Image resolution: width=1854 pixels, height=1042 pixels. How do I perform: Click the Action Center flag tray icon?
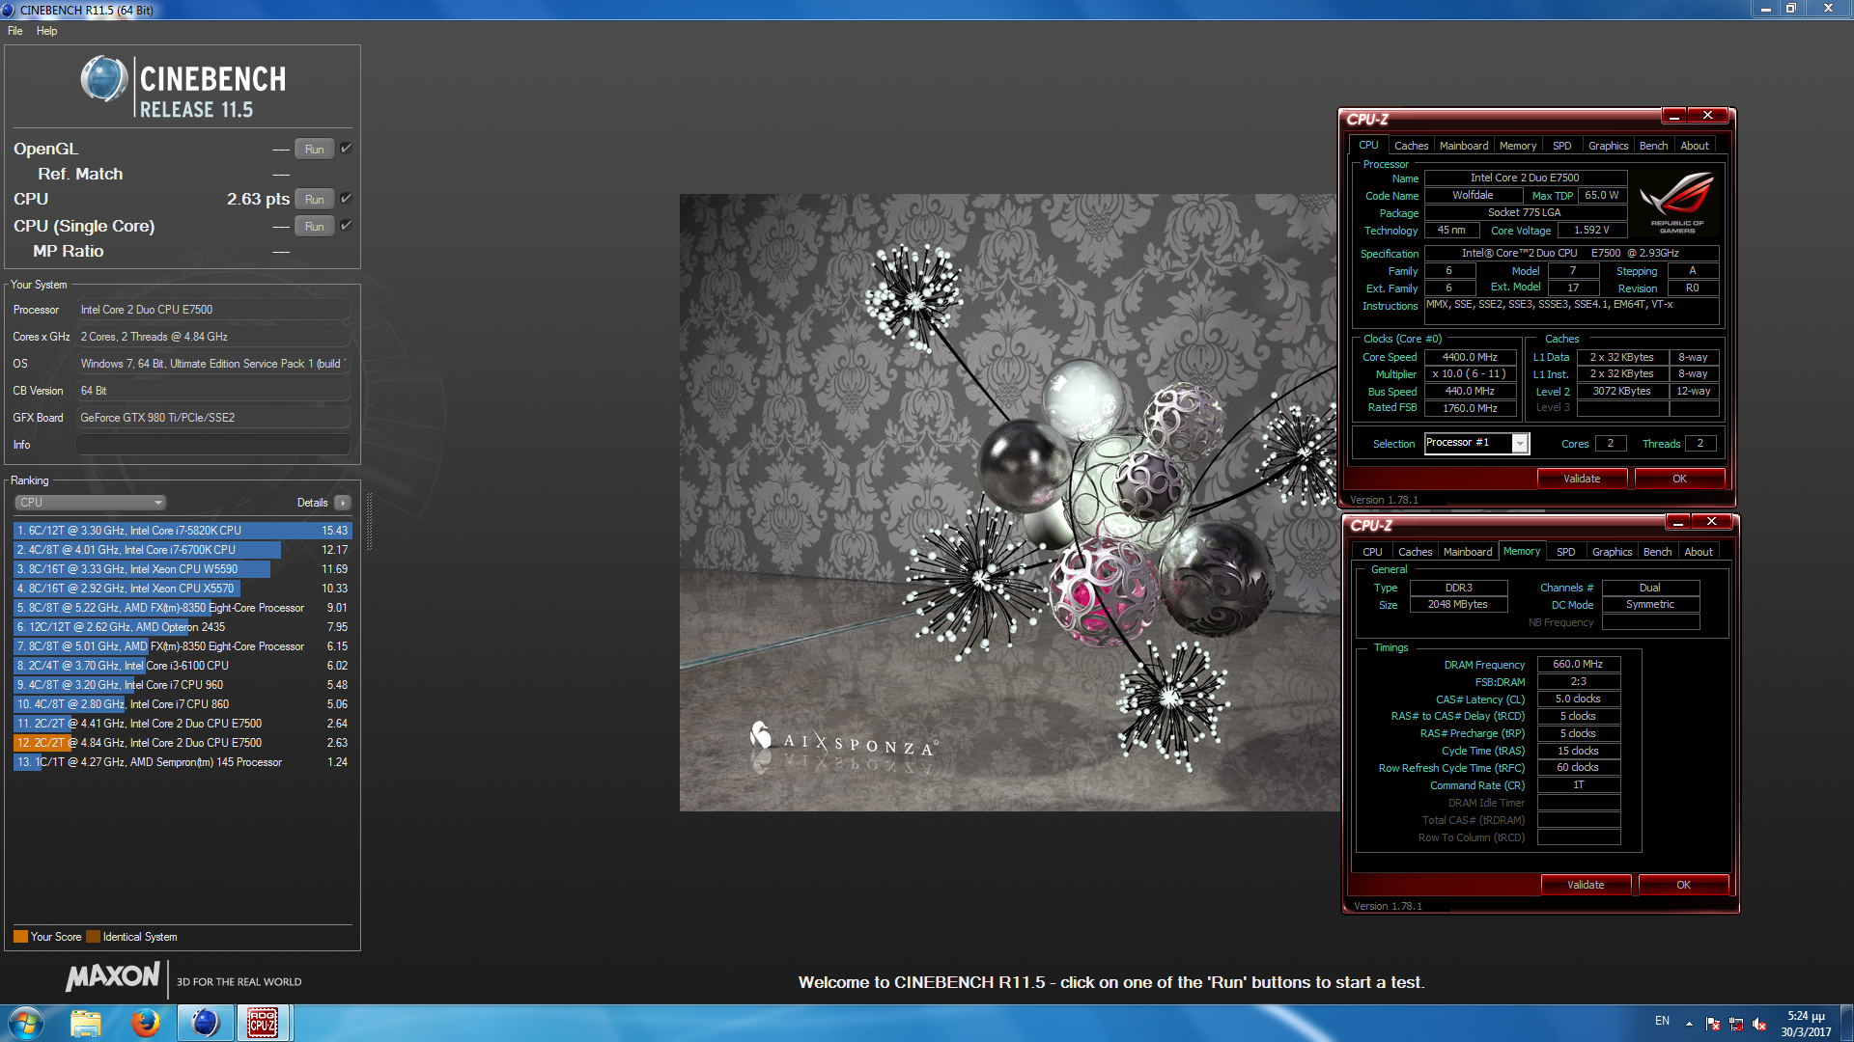(x=1713, y=1024)
